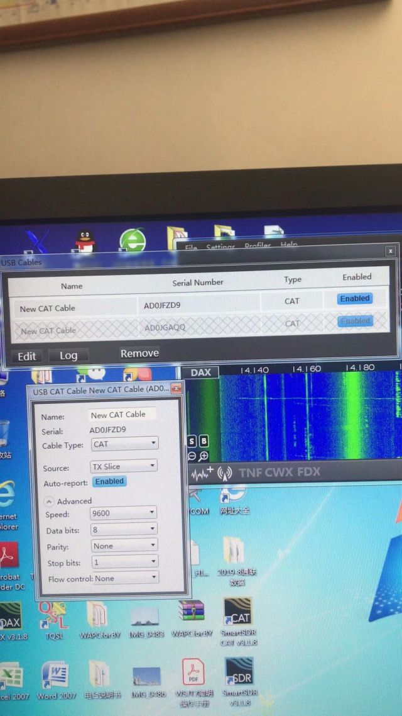Click the Name column header
Screen dimensions: 402x716
(72, 286)
